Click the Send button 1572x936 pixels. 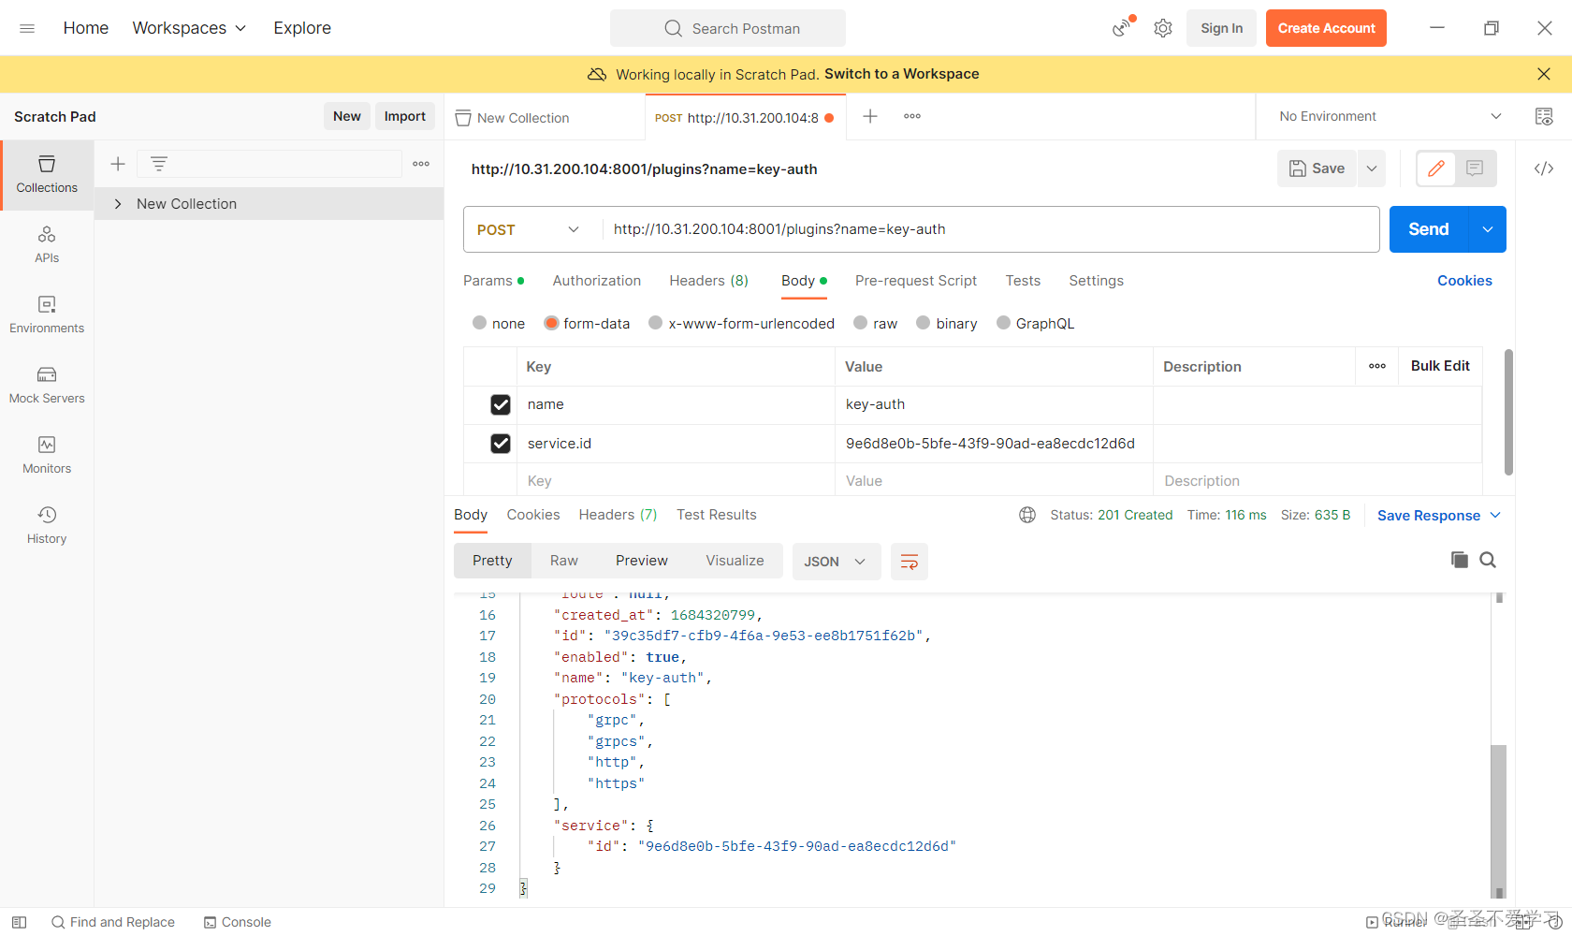(x=1429, y=229)
